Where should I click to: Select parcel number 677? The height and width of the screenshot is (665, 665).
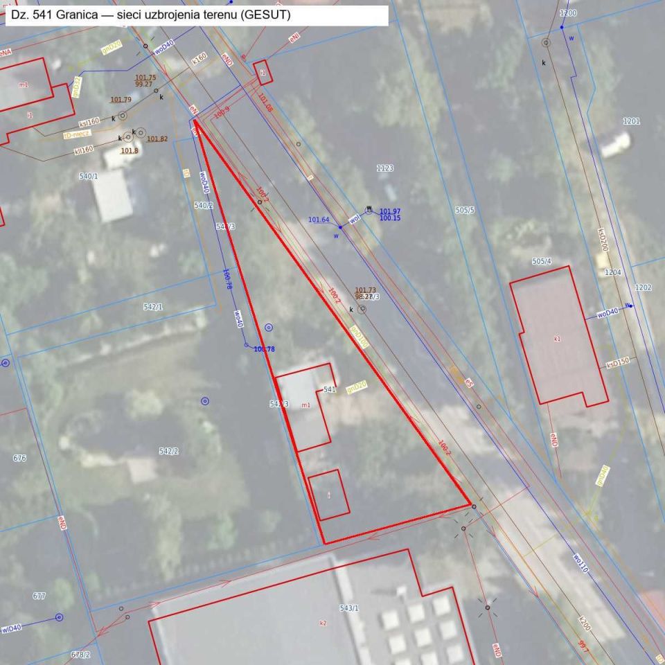(x=39, y=596)
